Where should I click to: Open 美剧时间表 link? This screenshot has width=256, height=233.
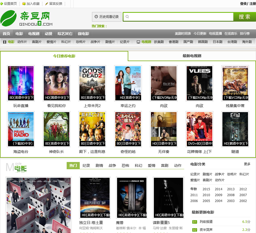[183, 34]
